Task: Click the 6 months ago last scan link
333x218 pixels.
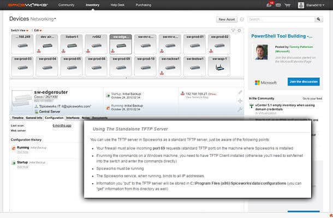Action: (x=62, y=125)
